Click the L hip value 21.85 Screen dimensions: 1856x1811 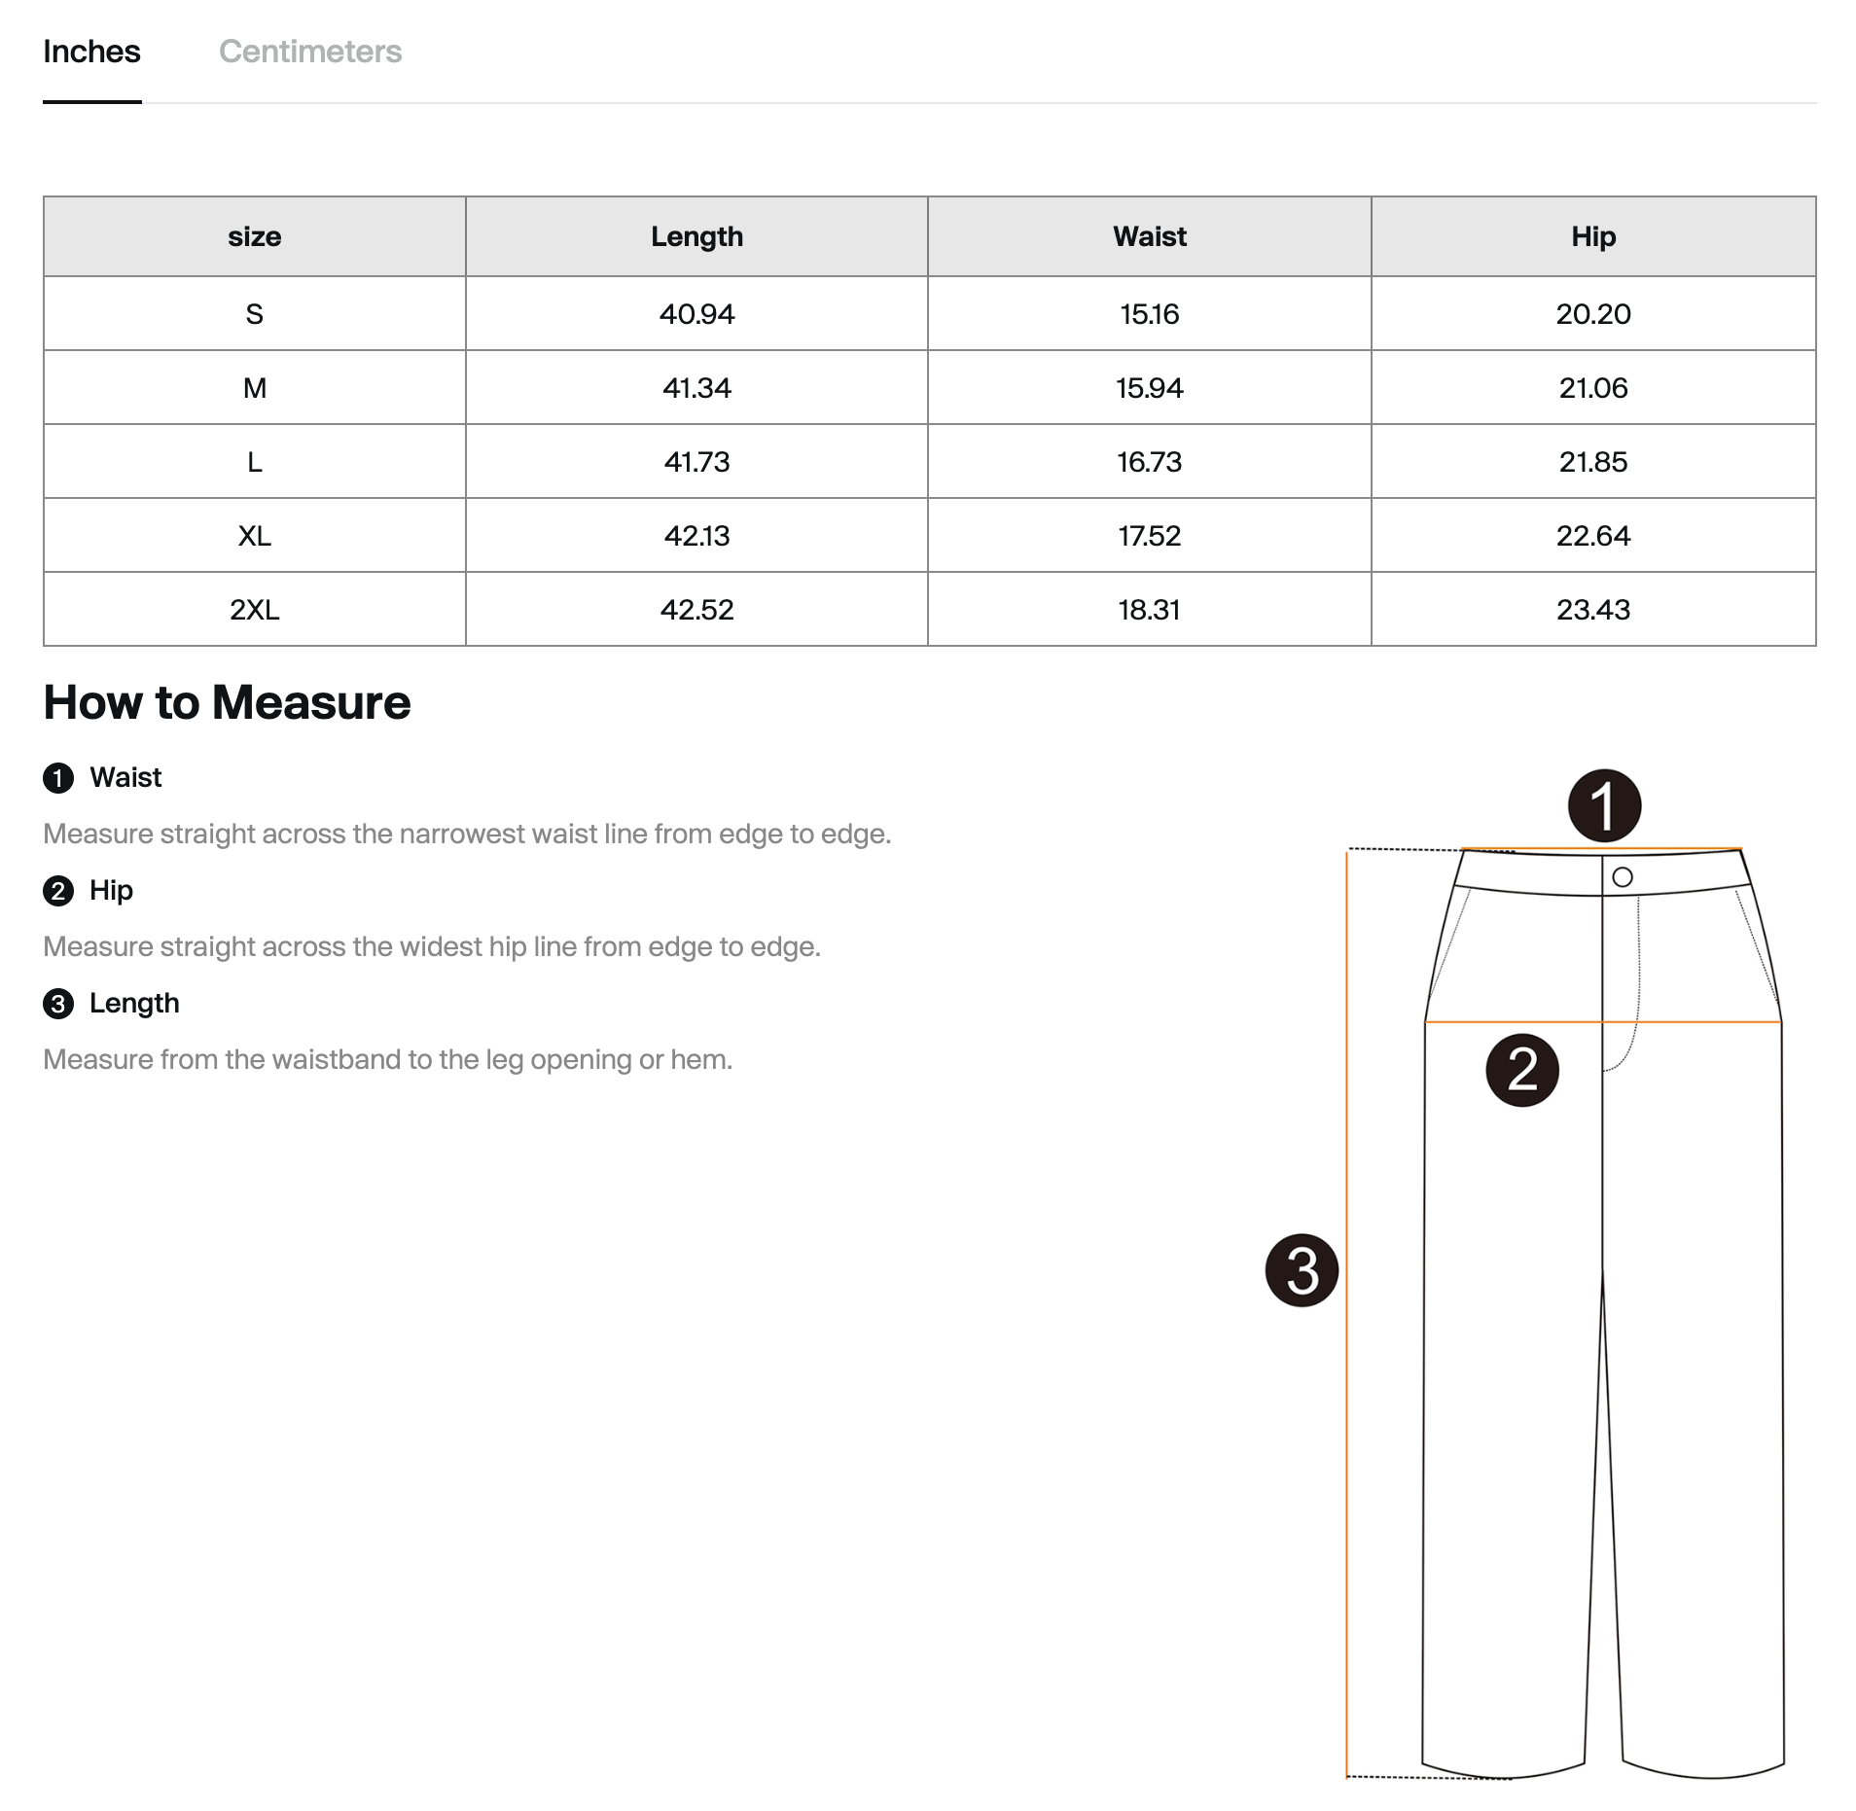tap(1593, 462)
